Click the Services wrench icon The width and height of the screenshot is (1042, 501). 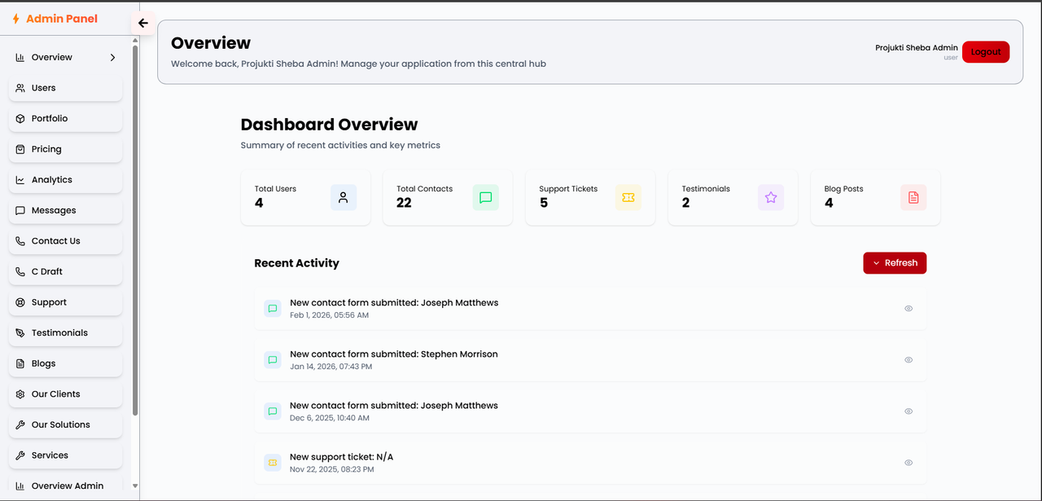[x=20, y=455]
